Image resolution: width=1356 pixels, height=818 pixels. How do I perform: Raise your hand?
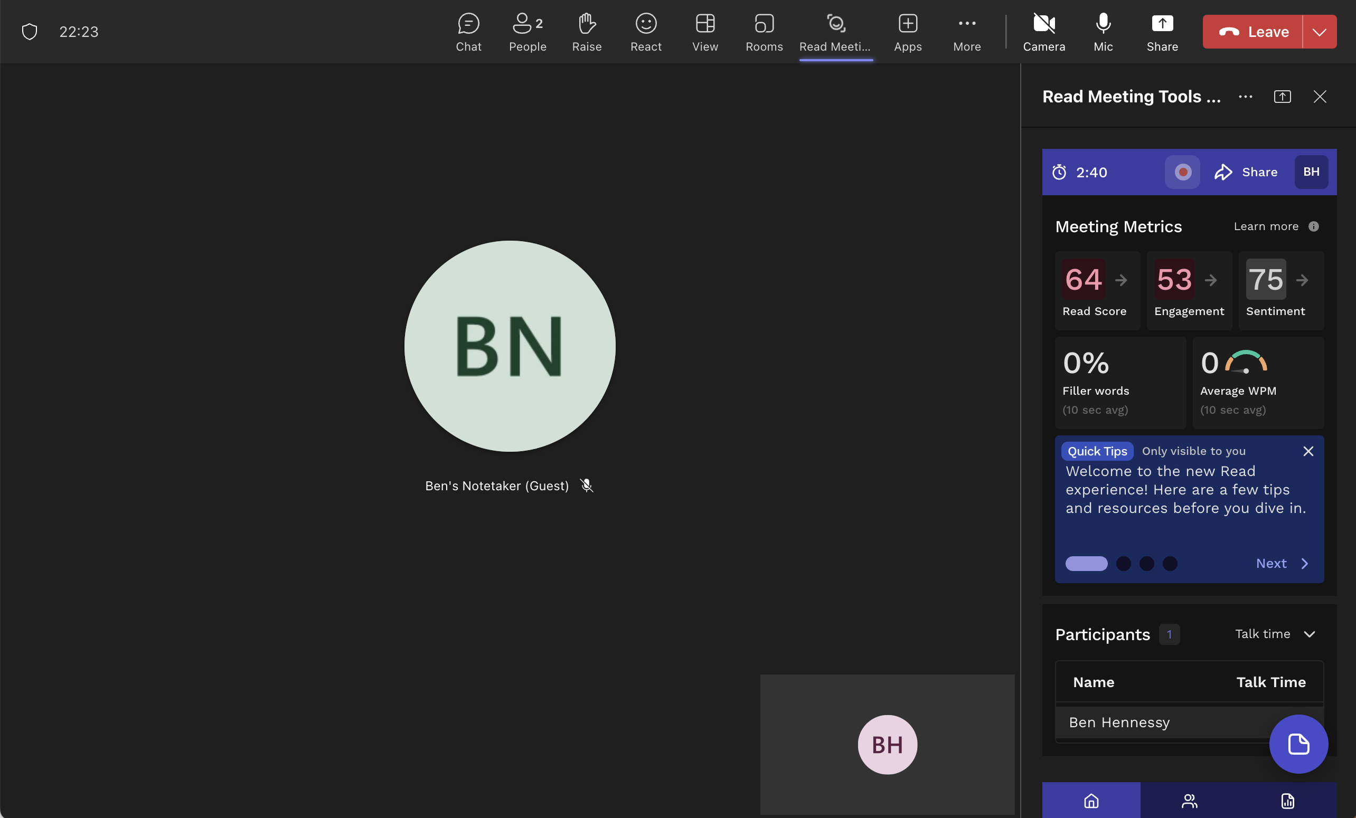click(587, 32)
